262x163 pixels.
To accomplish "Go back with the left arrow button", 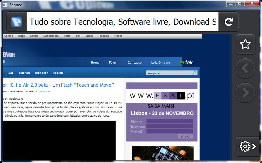I will 245,68.
